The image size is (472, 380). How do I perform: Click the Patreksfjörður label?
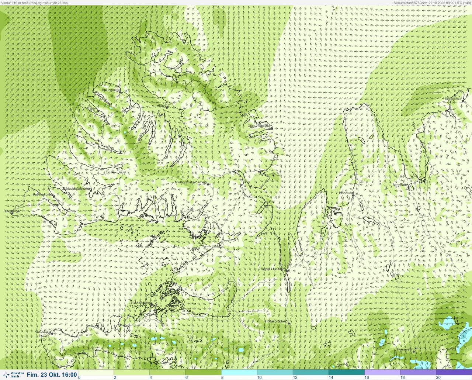point(43,194)
